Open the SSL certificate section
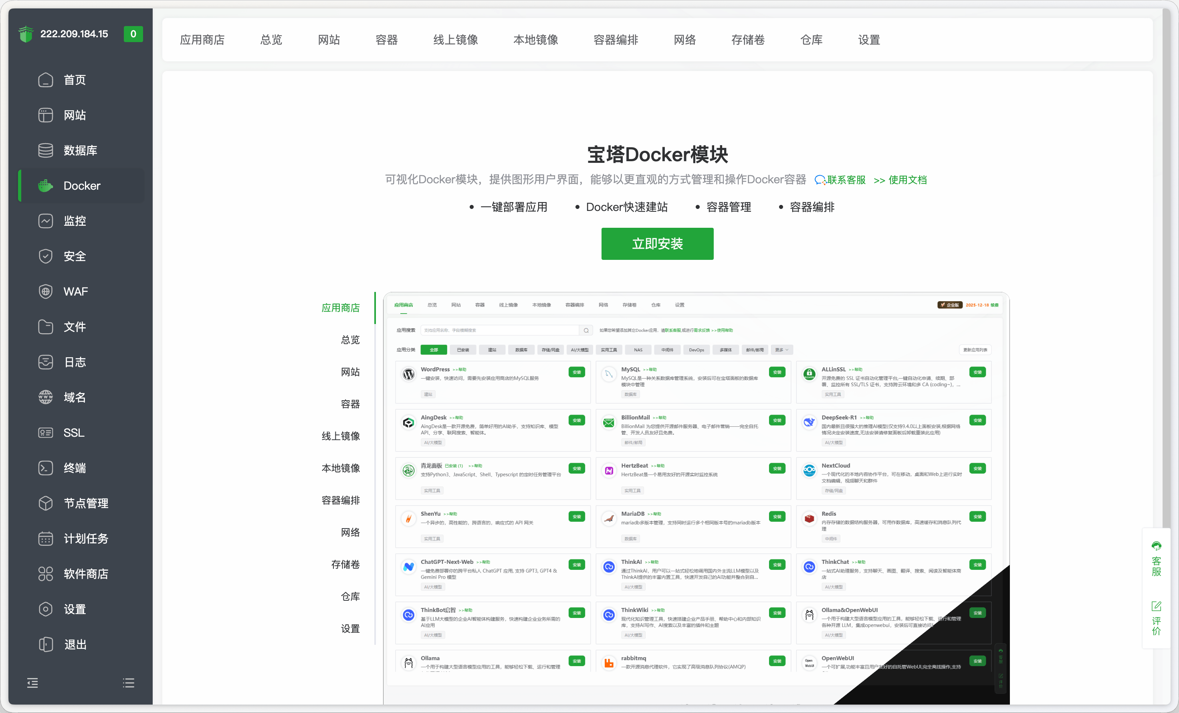Image resolution: width=1179 pixels, height=713 pixels. pos(74,432)
